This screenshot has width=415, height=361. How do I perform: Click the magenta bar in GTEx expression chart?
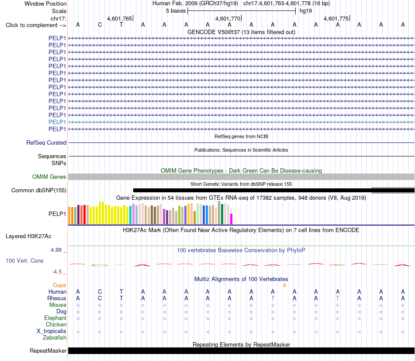point(232,219)
